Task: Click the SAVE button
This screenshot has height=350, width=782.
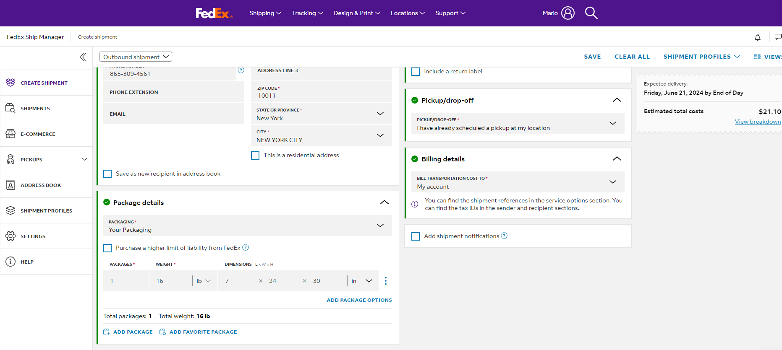Action: click(592, 57)
